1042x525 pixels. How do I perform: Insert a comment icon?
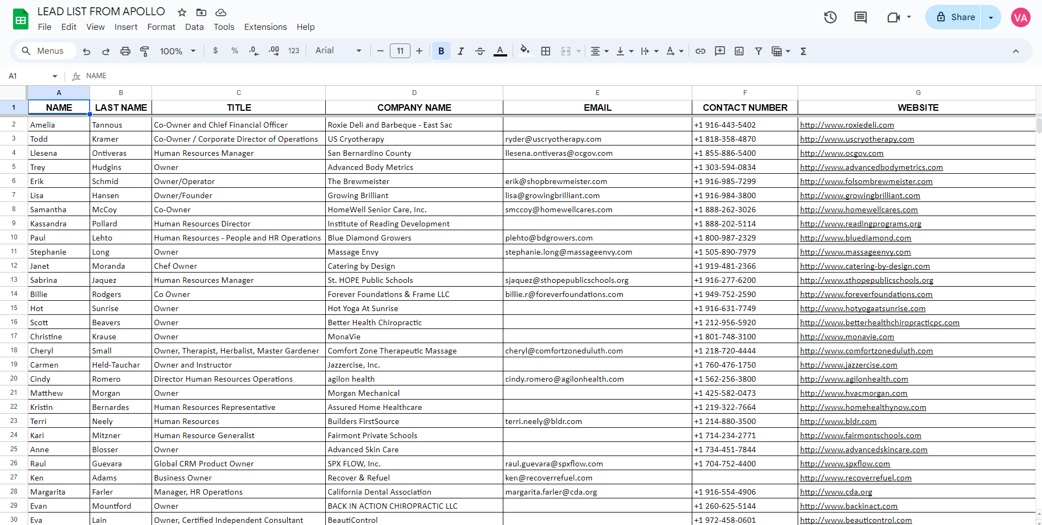(x=720, y=51)
